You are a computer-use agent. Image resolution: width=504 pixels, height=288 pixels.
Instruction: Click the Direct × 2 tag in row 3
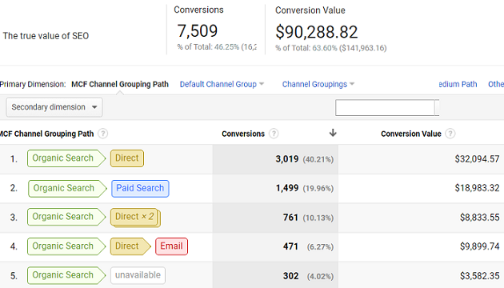tap(135, 218)
